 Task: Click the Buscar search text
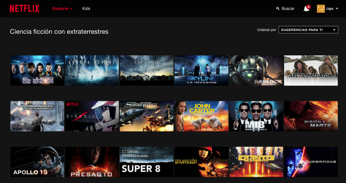tap(288, 8)
